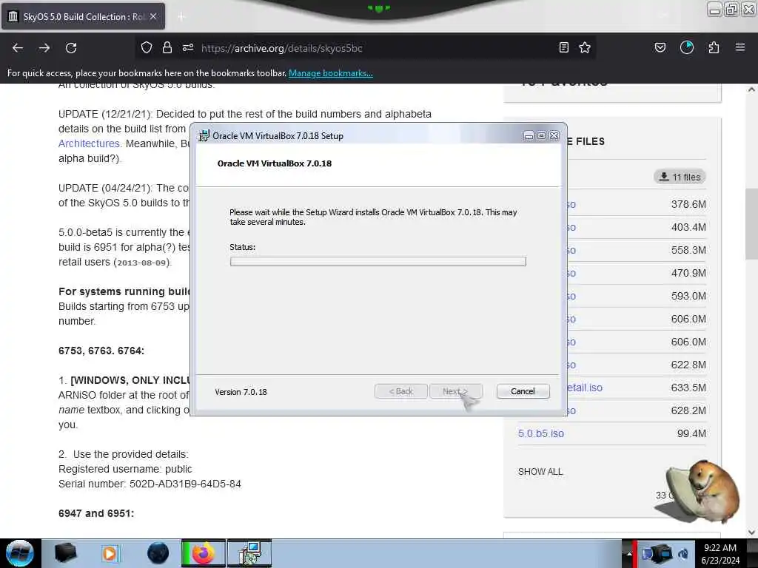Open the Firefox extensions puzzle icon

tap(714, 48)
